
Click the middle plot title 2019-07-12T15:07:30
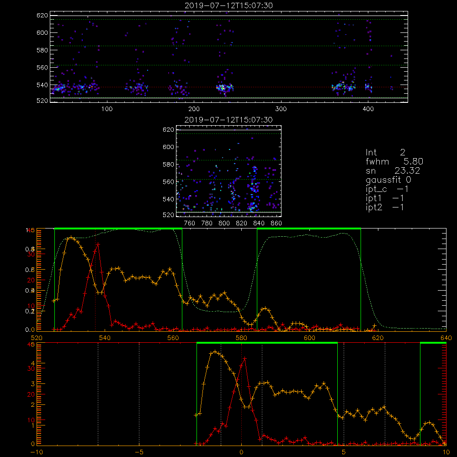click(228, 120)
